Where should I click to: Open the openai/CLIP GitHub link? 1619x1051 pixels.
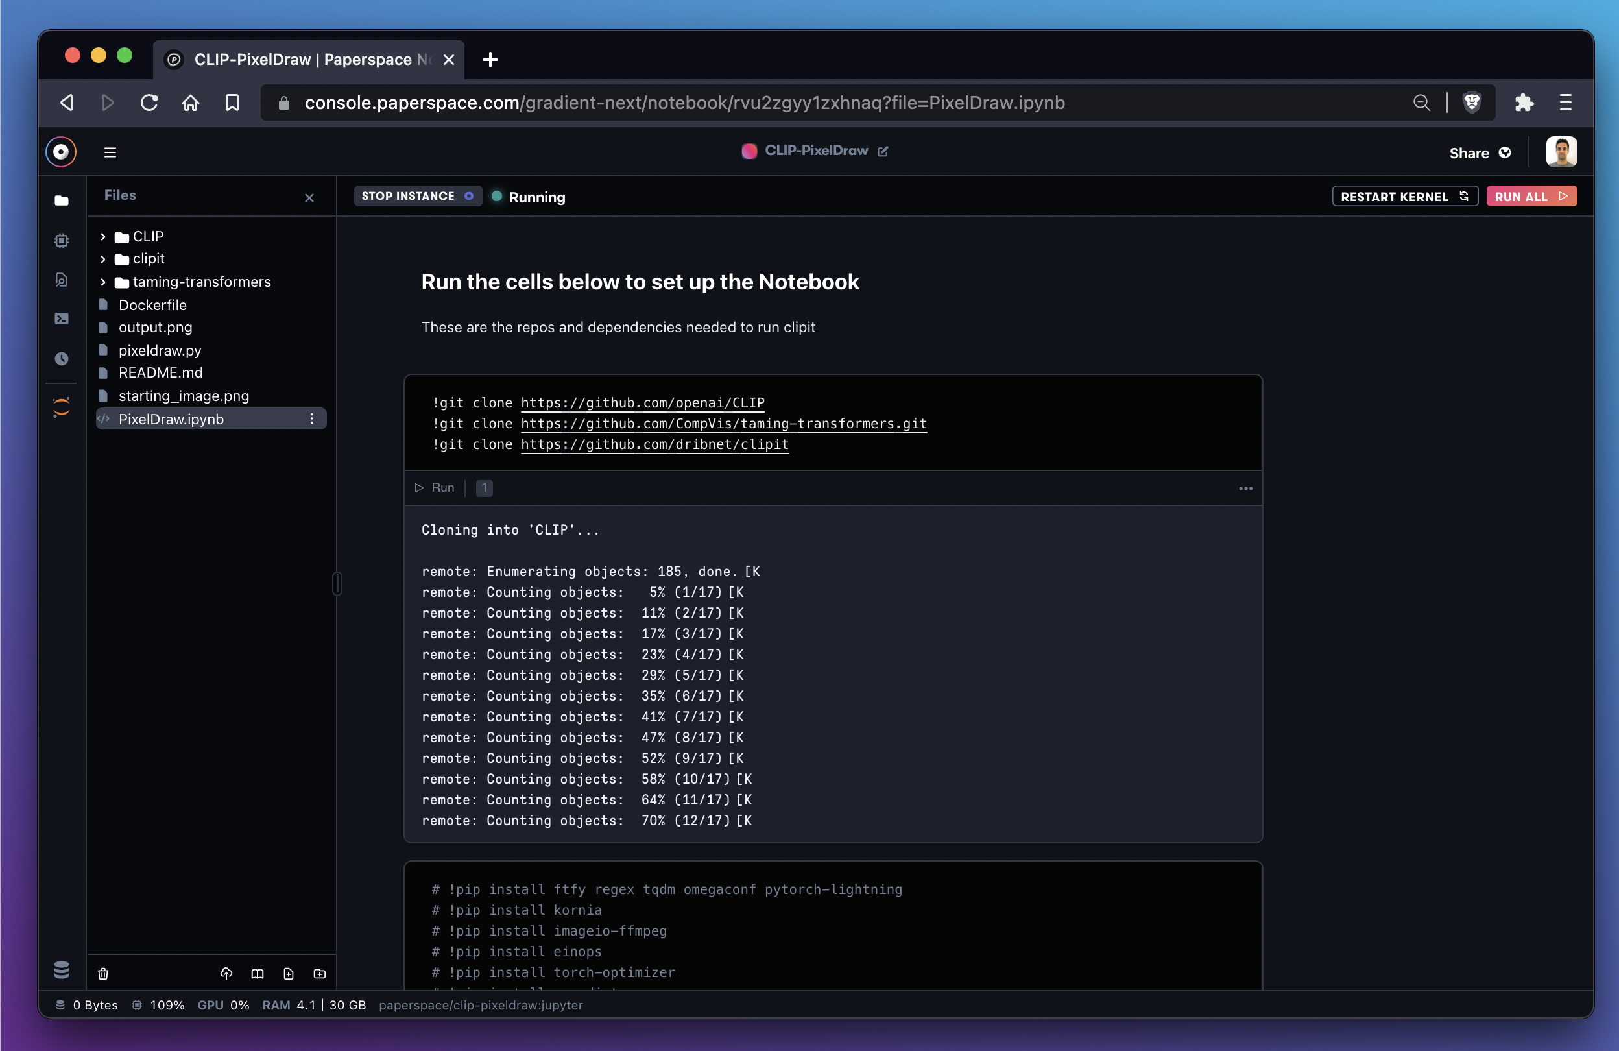(x=643, y=403)
